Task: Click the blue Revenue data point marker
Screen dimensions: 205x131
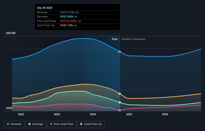Action: pos(120,52)
